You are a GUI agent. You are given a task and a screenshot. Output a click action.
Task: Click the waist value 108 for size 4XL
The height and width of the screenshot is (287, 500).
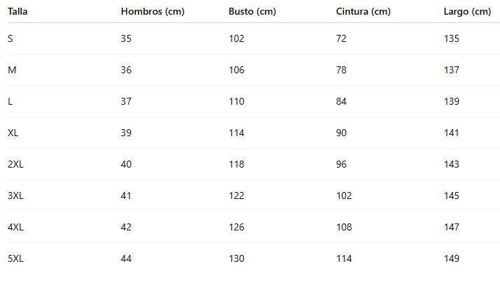[345, 227]
